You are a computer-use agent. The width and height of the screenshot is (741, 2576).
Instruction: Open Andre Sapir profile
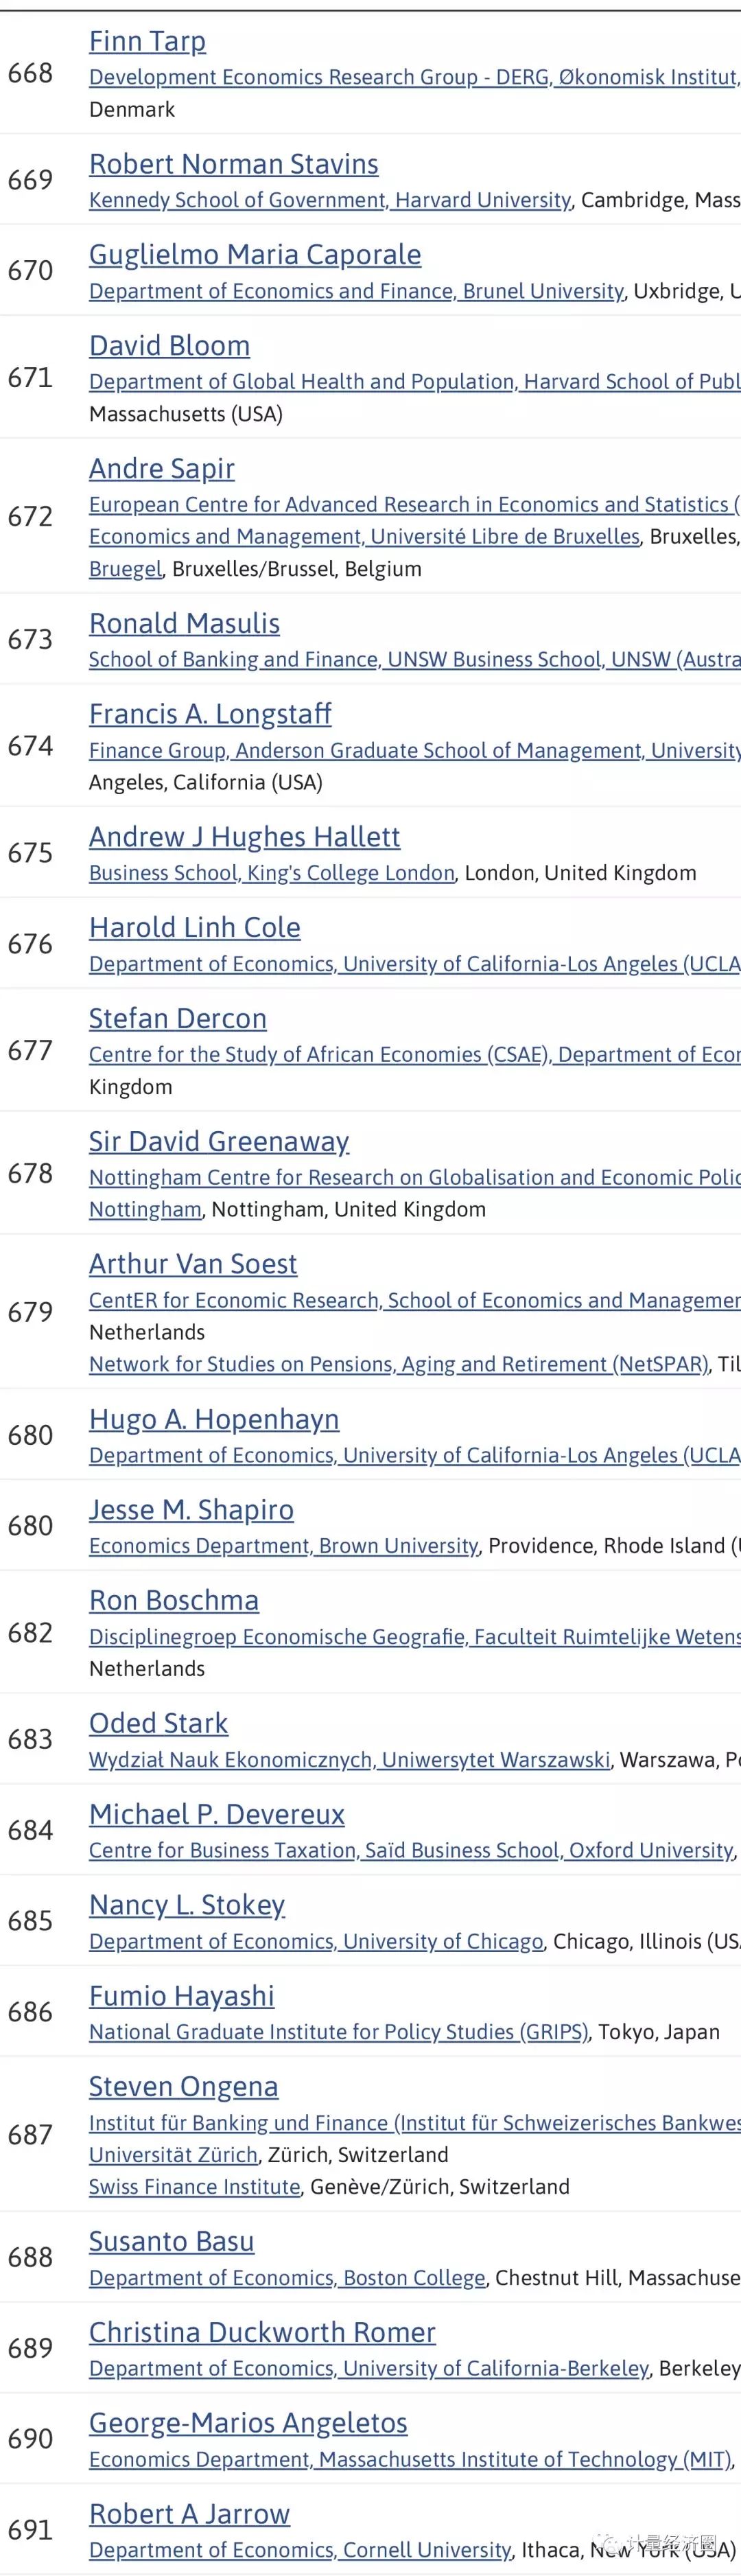click(162, 469)
